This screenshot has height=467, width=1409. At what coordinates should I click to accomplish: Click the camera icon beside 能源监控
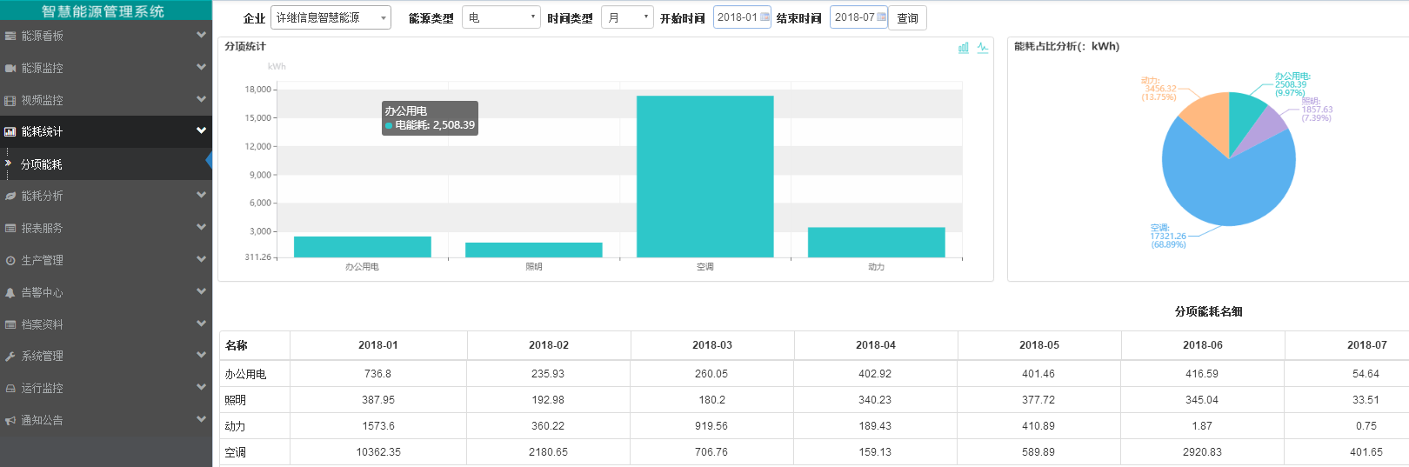(10, 68)
